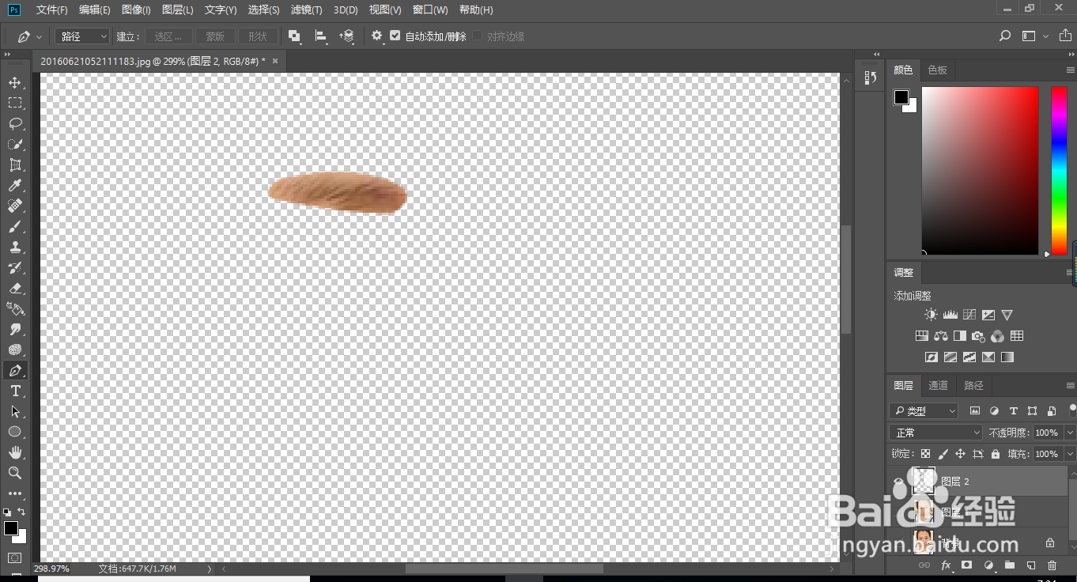Add a Levels adjustment
This screenshot has height=582, width=1077.
(950, 315)
